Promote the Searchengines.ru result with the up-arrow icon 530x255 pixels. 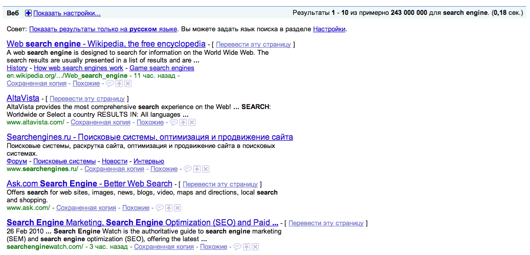click(x=197, y=169)
